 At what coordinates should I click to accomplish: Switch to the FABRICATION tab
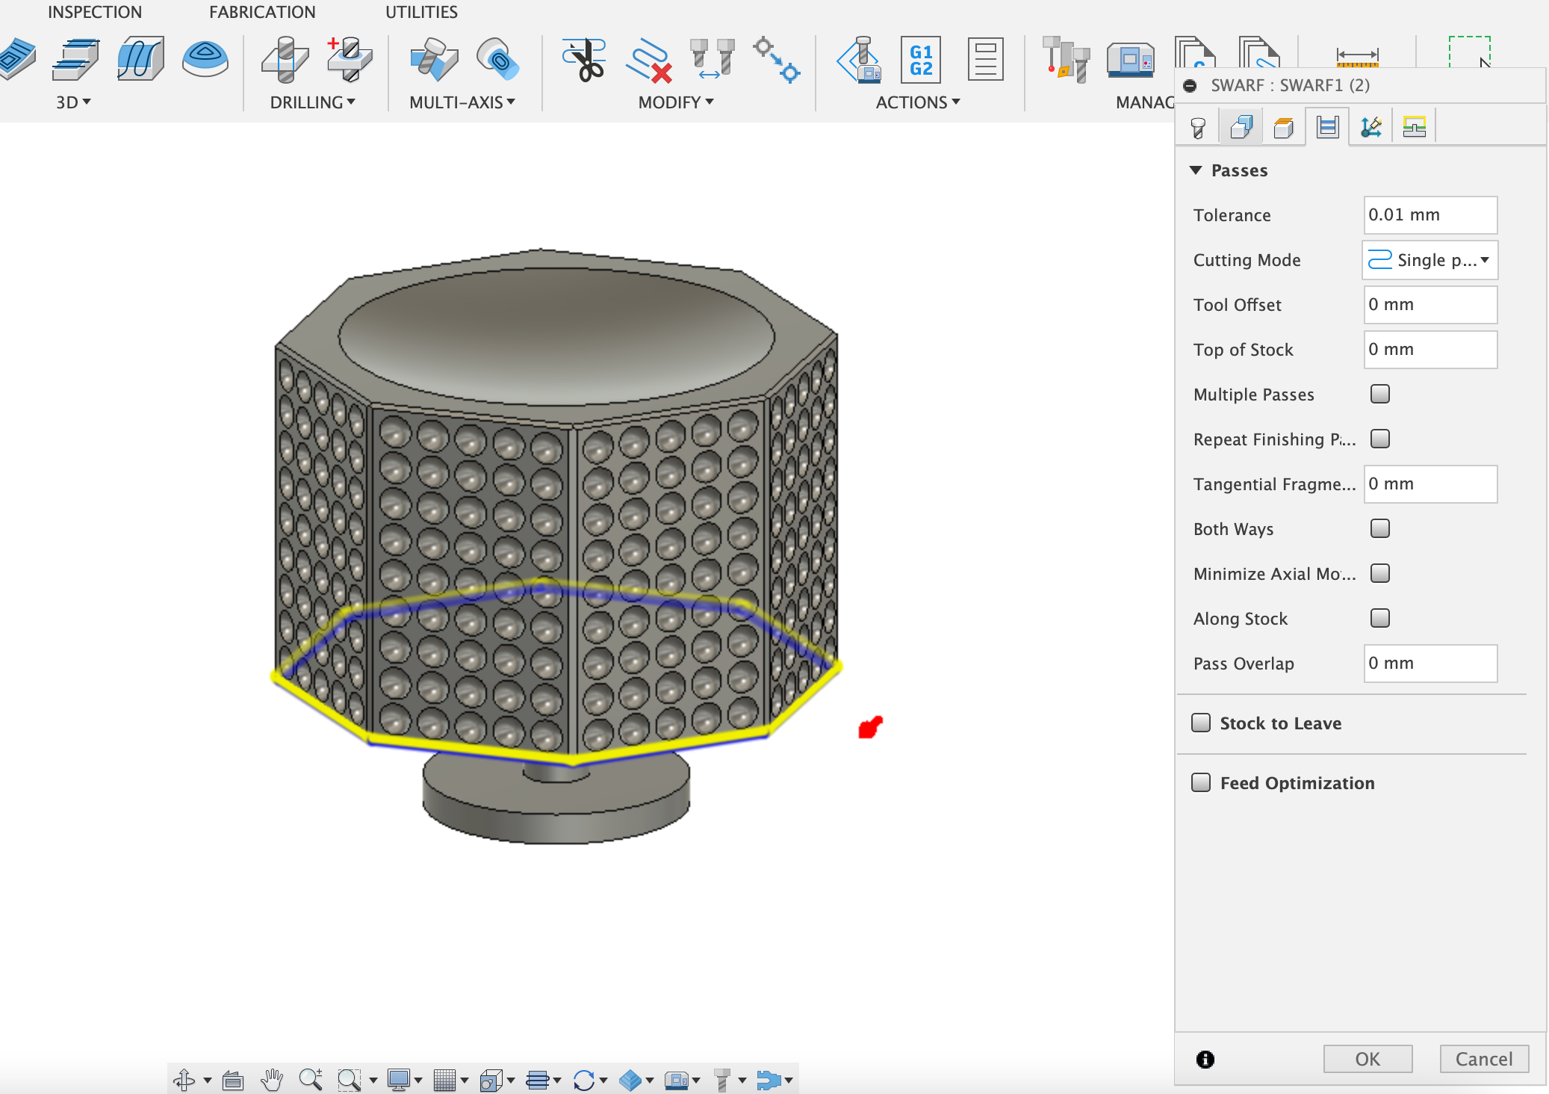click(x=263, y=11)
